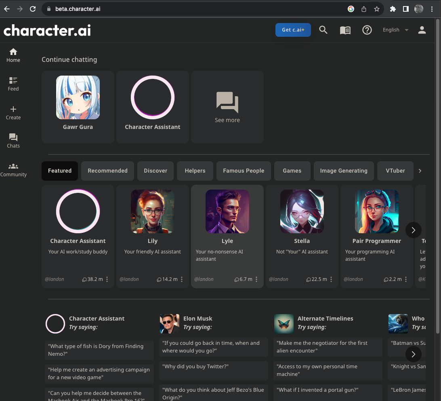Go to Home in the sidebar
Viewport: 441px width, 401px height.
coord(13,55)
